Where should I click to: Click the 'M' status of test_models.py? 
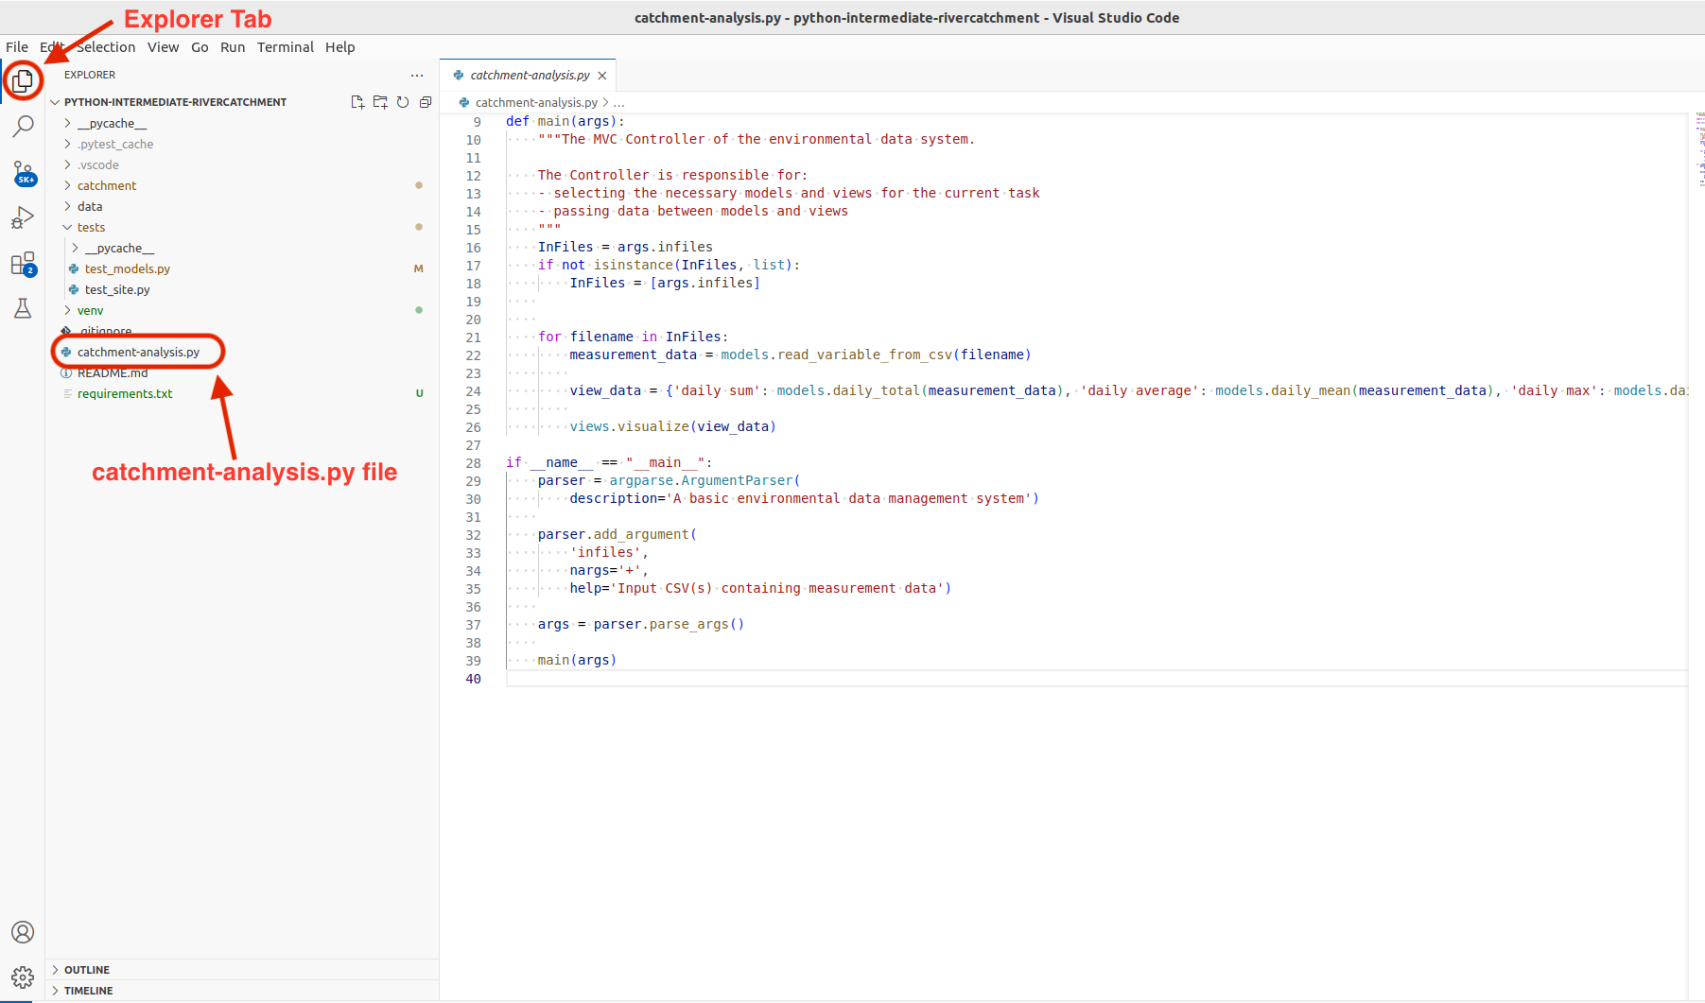(419, 269)
